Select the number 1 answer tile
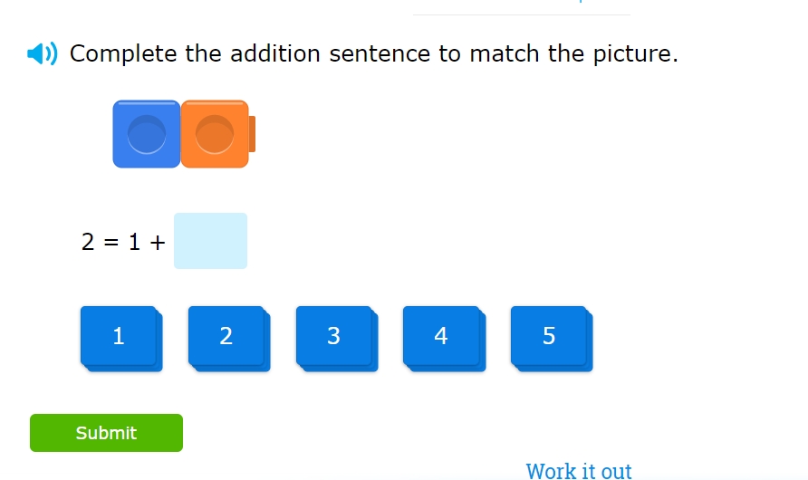Viewport: 808px width, 480px height. [119, 336]
